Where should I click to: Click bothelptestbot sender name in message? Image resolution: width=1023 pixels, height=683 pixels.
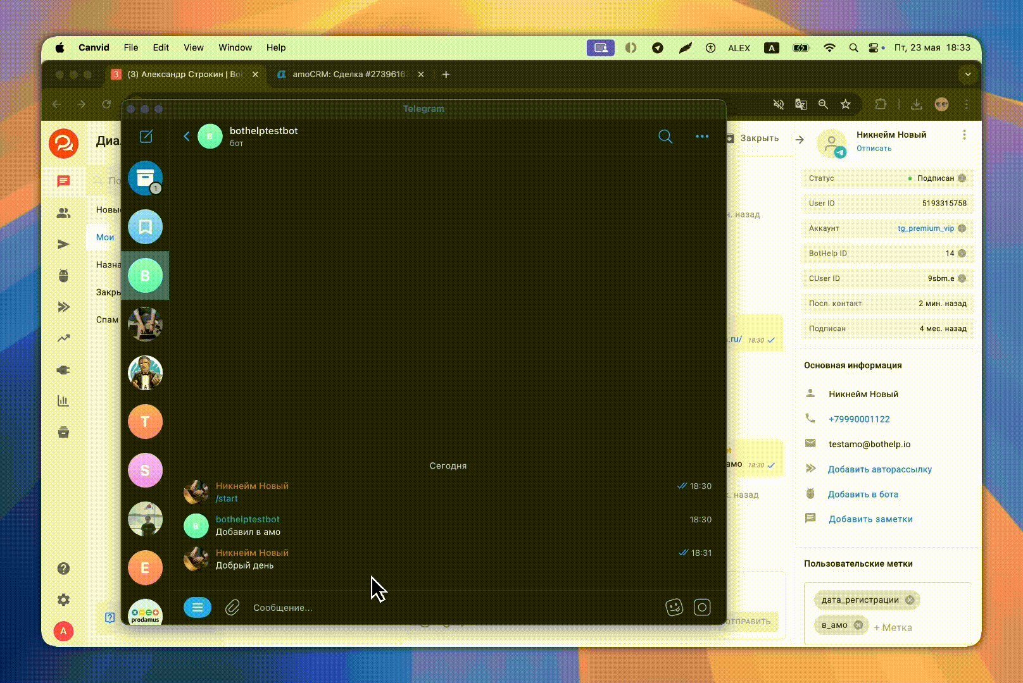pos(248,519)
